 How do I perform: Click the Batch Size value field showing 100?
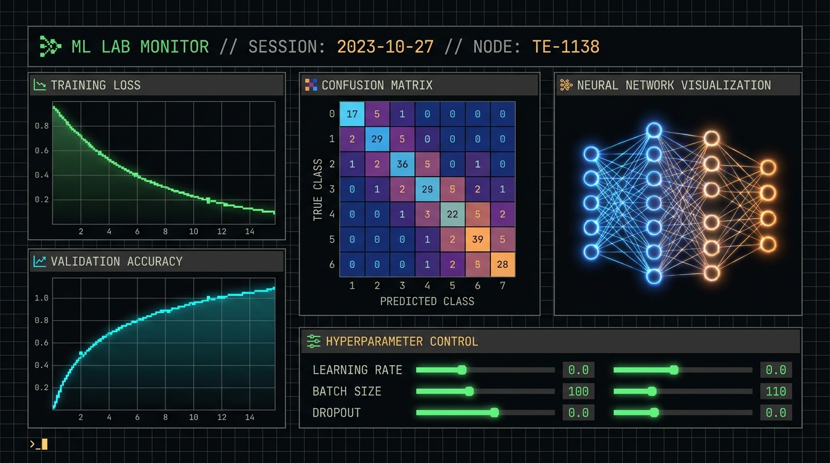[578, 391]
